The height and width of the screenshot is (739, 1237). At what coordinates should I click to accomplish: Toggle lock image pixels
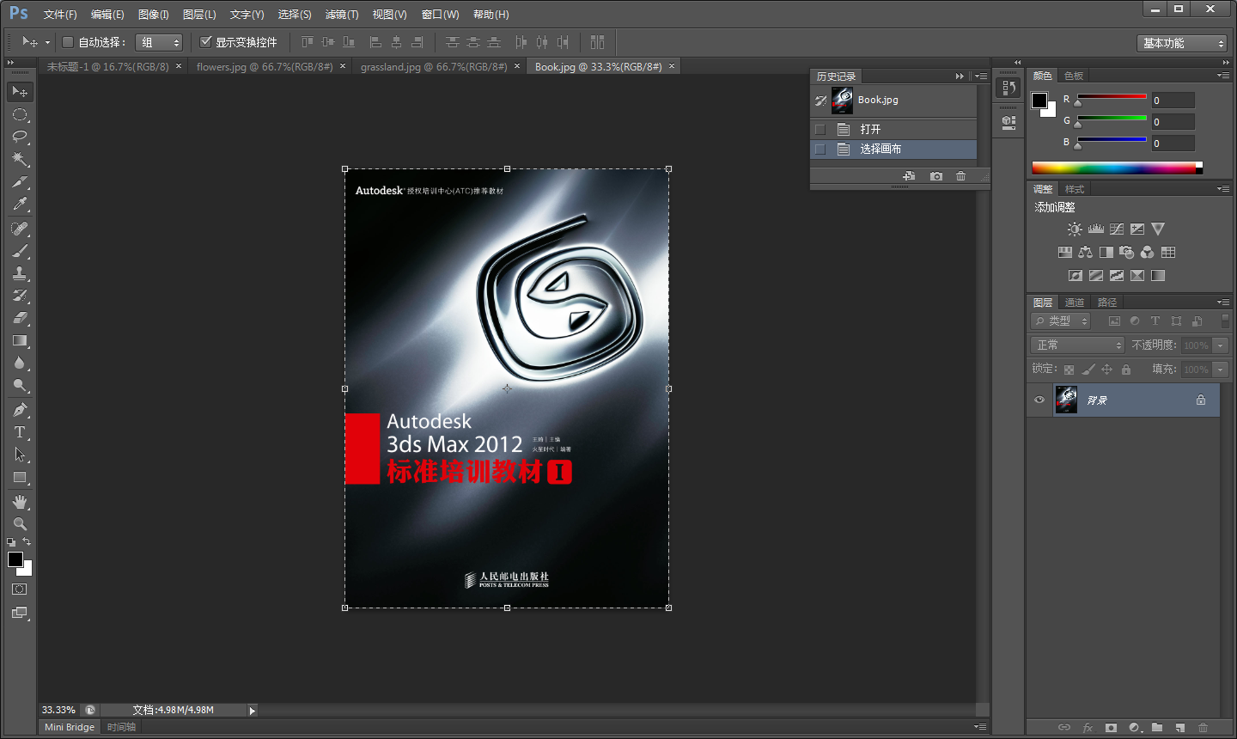click(1088, 369)
